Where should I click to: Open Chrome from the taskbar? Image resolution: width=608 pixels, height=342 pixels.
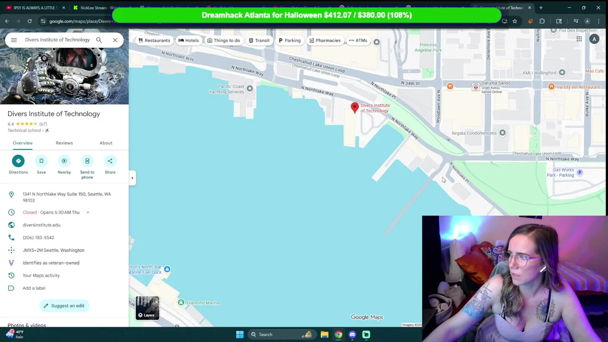click(338, 334)
